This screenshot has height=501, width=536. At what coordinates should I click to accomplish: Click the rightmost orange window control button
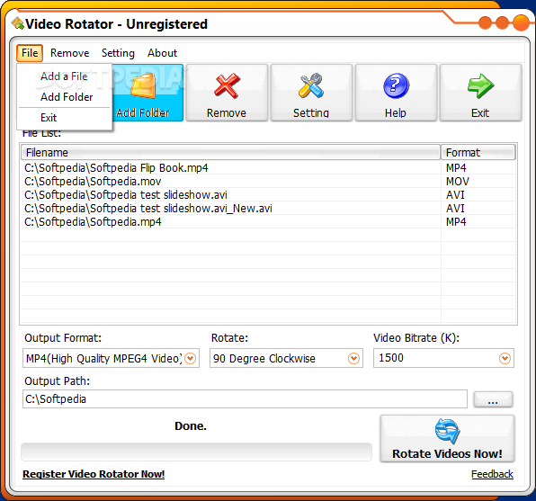521,22
